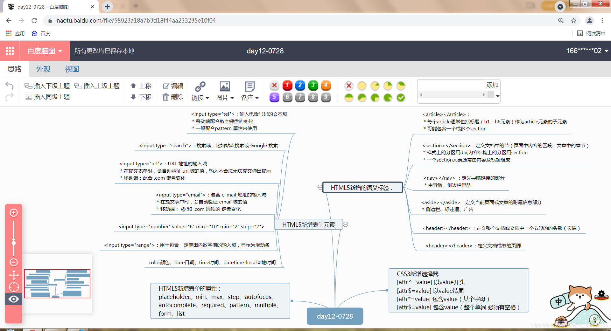Screen dimensions: 611x331
Task: Set priority 8 gray badge
Action: pos(313,97)
